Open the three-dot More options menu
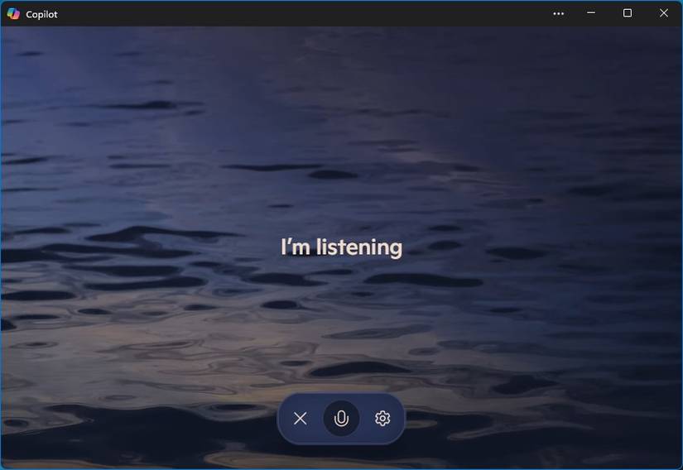 [559, 13]
